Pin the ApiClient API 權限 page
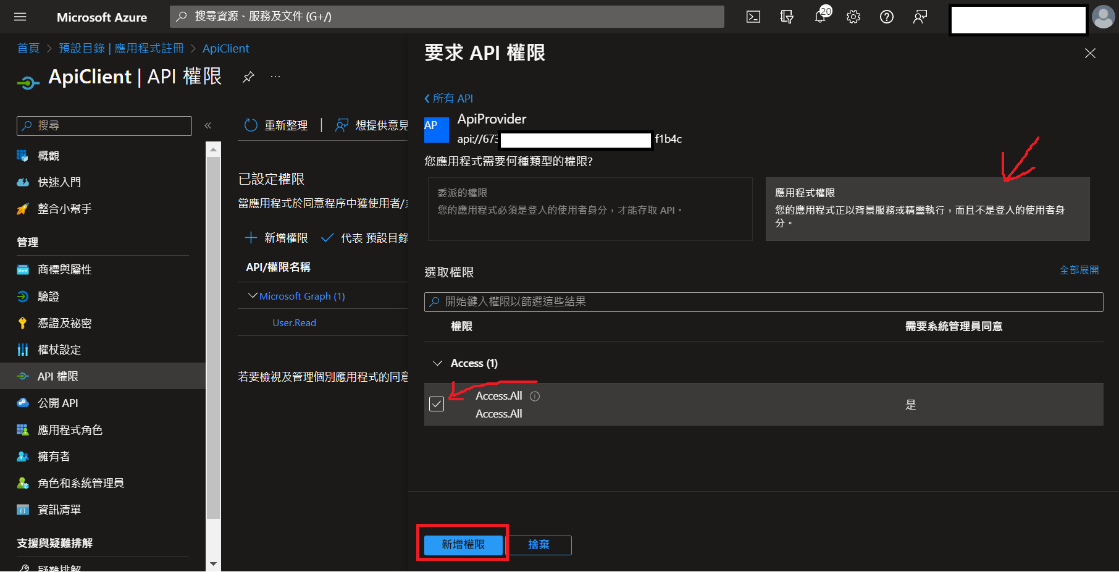1119x572 pixels. [248, 77]
